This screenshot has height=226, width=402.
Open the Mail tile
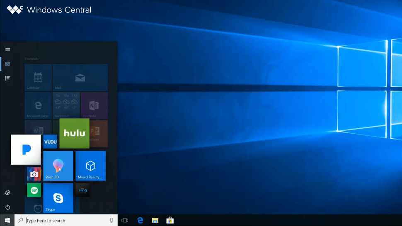pos(80,77)
